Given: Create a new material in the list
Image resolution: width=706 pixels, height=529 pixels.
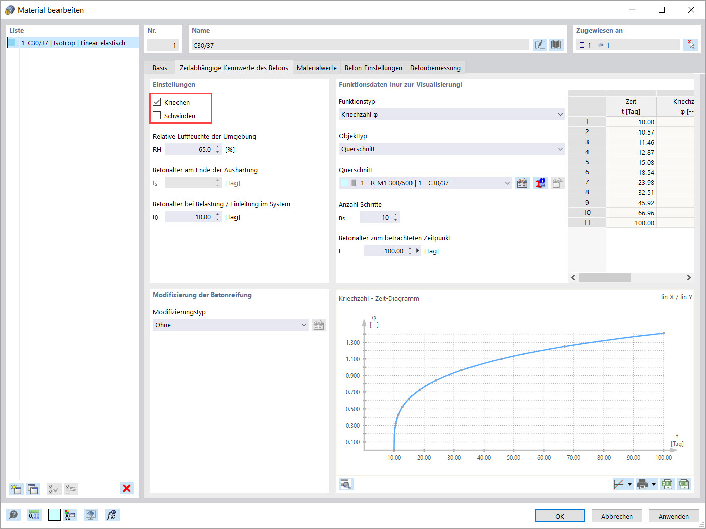Looking at the screenshot, I should point(16,489).
